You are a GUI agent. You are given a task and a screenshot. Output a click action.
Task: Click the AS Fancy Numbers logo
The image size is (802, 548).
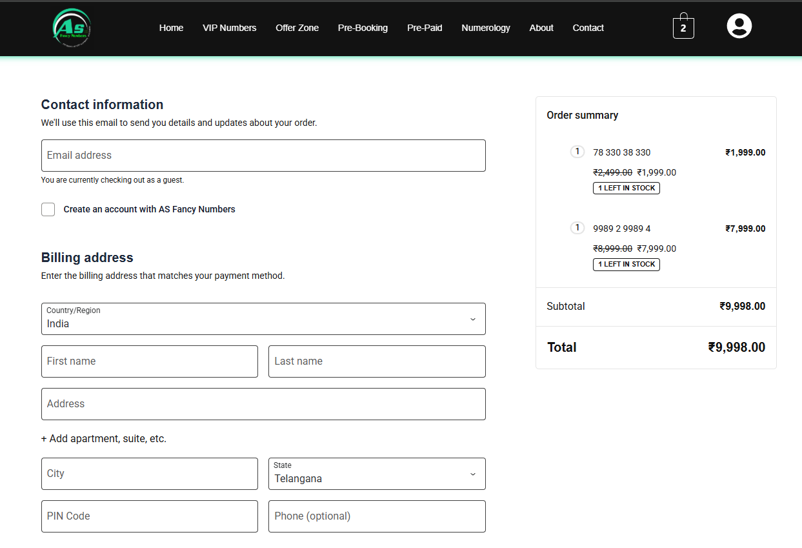pos(72,28)
